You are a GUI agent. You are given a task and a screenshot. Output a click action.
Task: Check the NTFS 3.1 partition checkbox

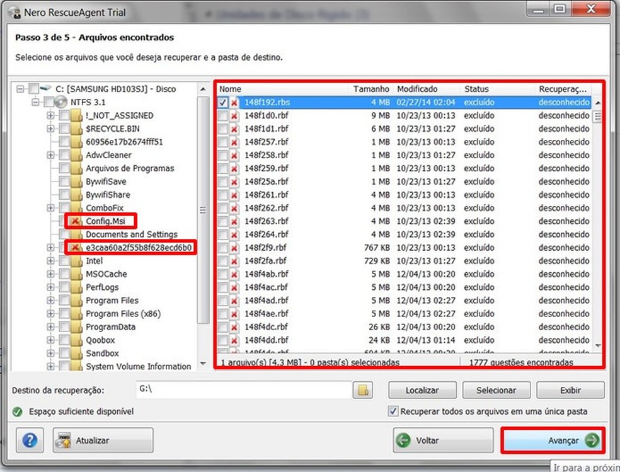coord(49,102)
